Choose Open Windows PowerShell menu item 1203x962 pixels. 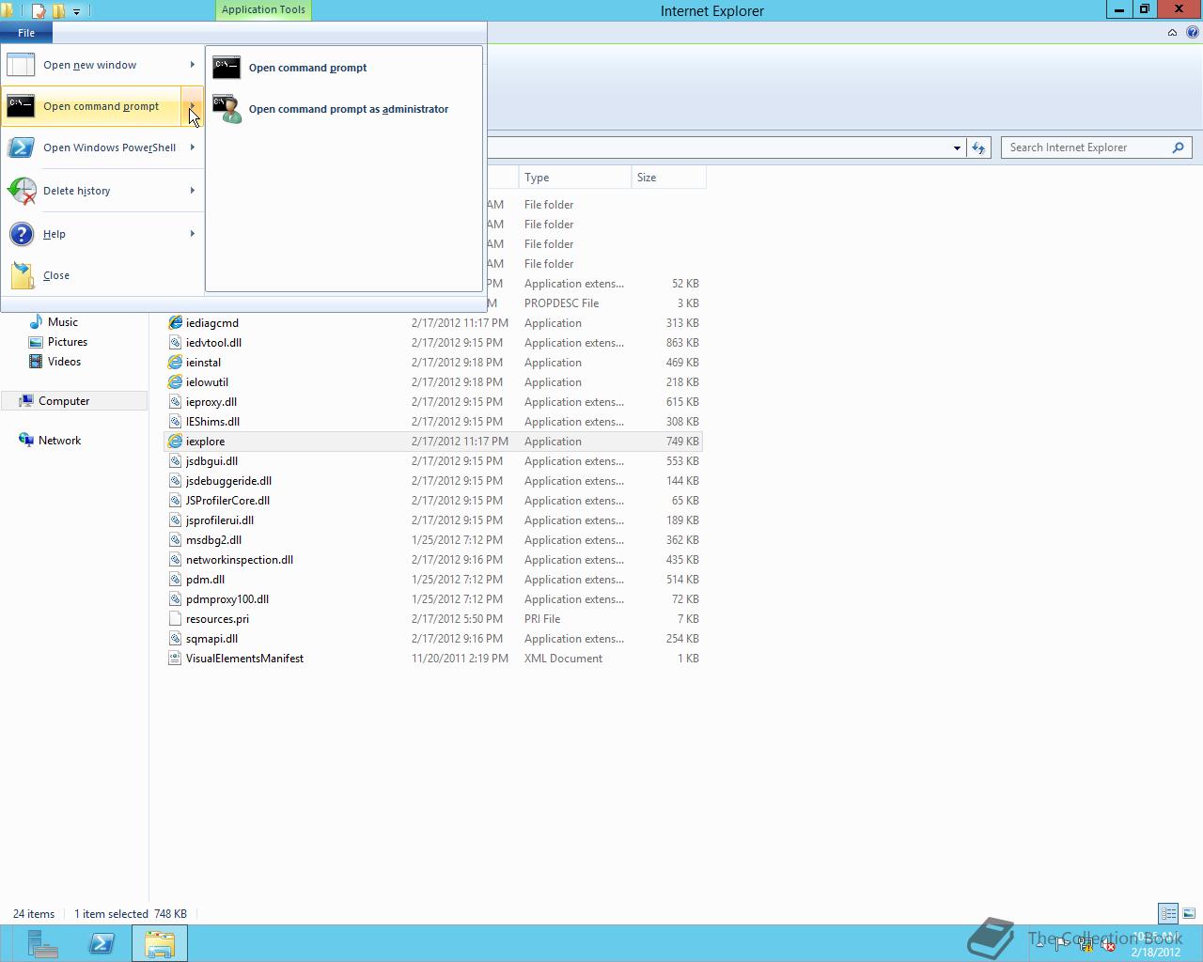click(102, 147)
